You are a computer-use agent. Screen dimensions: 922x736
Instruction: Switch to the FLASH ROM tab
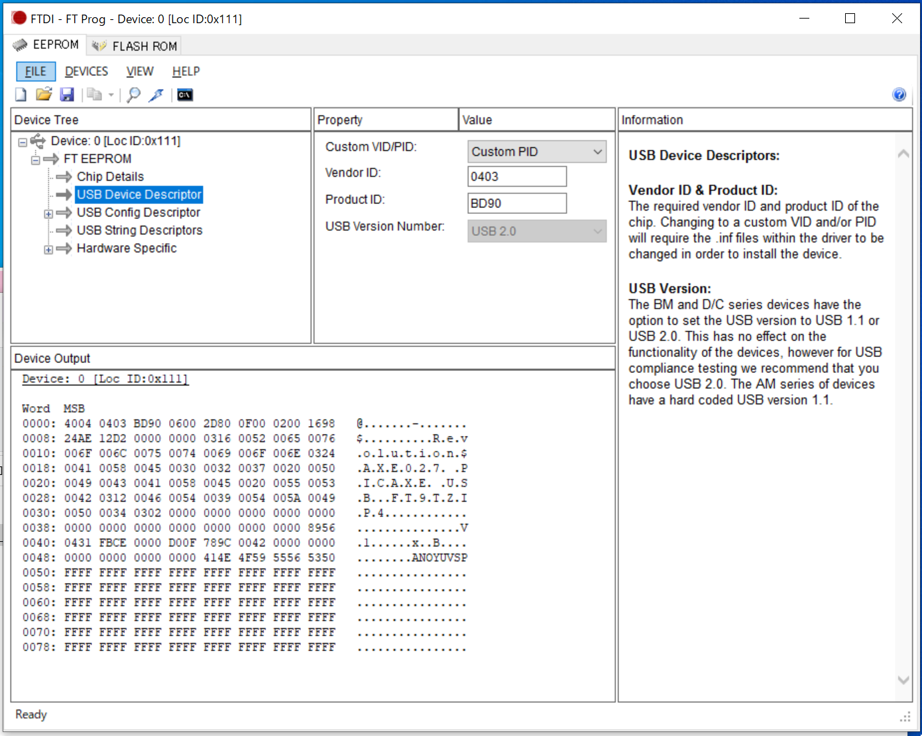click(x=135, y=46)
